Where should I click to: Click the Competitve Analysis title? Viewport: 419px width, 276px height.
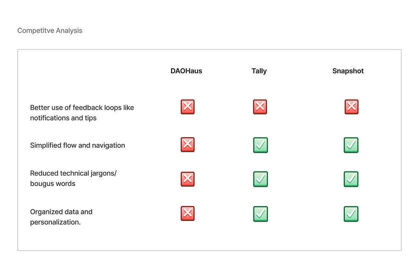tap(50, 31)
